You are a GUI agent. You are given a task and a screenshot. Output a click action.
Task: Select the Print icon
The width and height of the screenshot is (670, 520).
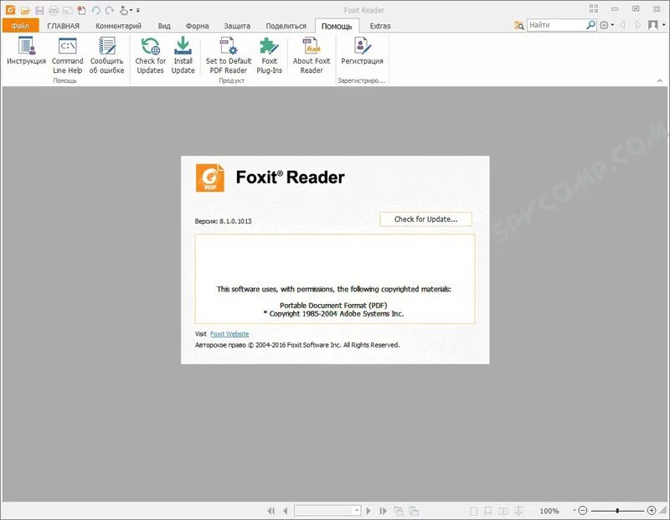click(x=53, y=10)
